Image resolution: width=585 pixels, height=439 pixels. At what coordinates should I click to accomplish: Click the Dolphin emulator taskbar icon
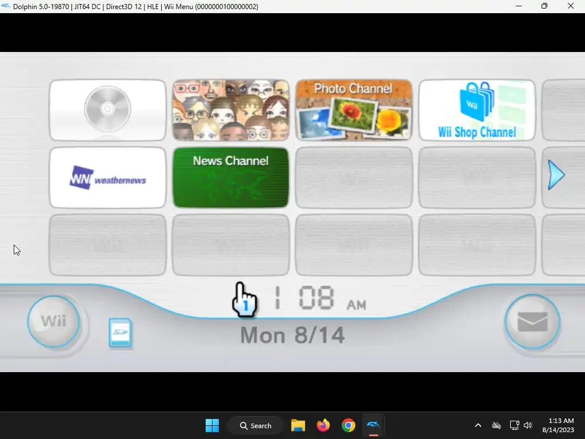pos(373,425)
